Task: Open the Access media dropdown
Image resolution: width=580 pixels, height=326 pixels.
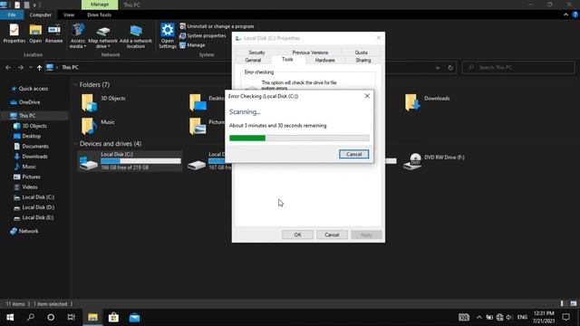Action: click(x=78, y=35)
